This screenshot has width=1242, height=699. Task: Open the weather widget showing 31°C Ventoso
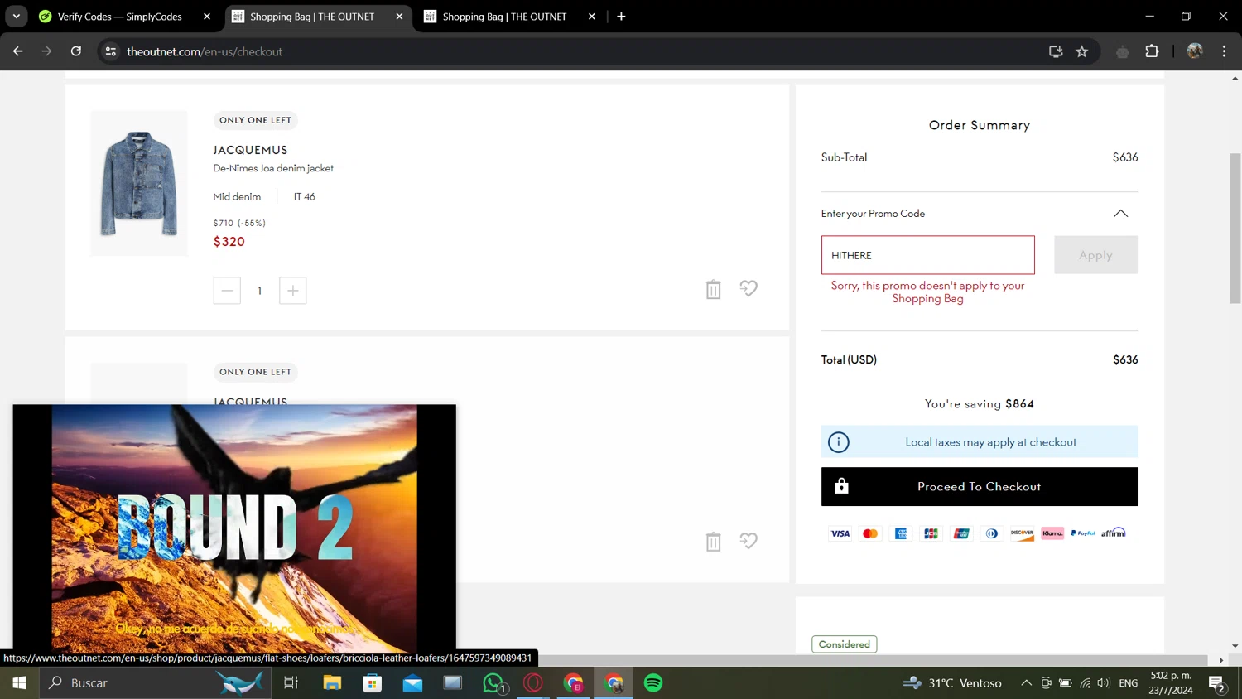(x=952, y=682)
